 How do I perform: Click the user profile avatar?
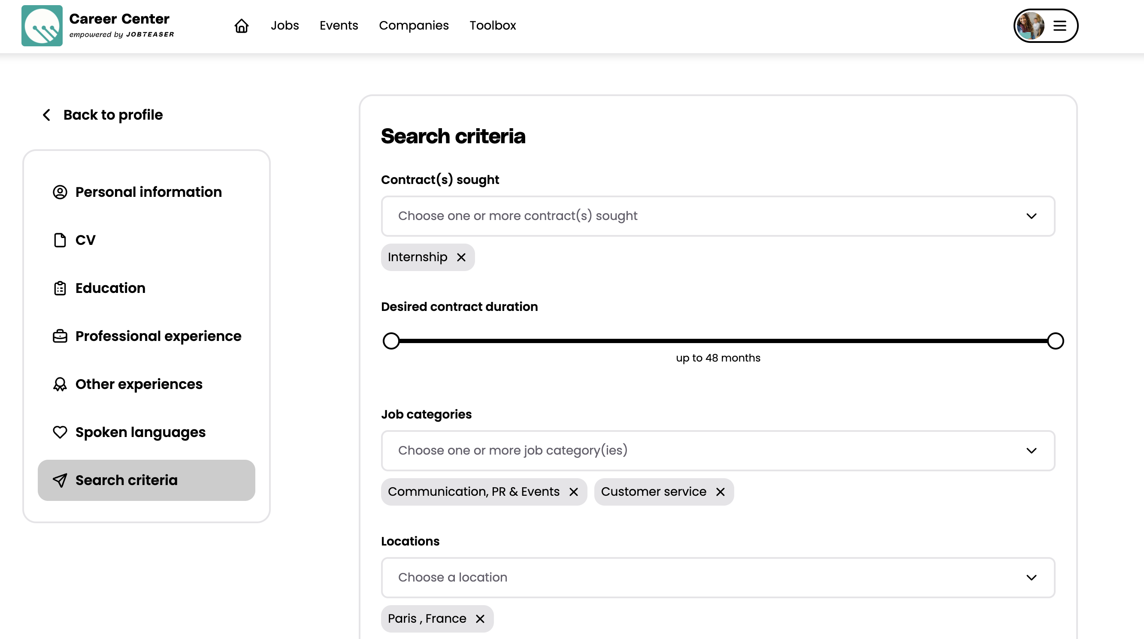[x=1030, y=26]
